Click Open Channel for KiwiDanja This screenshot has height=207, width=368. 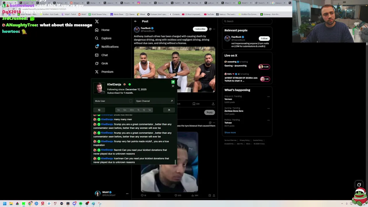tap(154, 101)
